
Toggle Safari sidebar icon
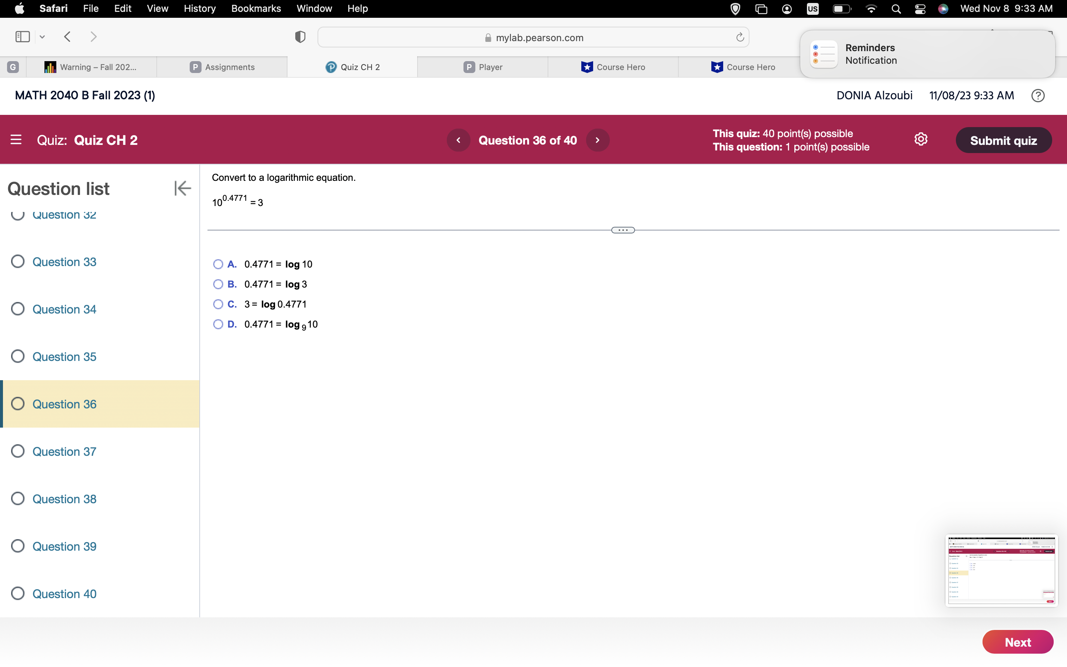(23, 37)
